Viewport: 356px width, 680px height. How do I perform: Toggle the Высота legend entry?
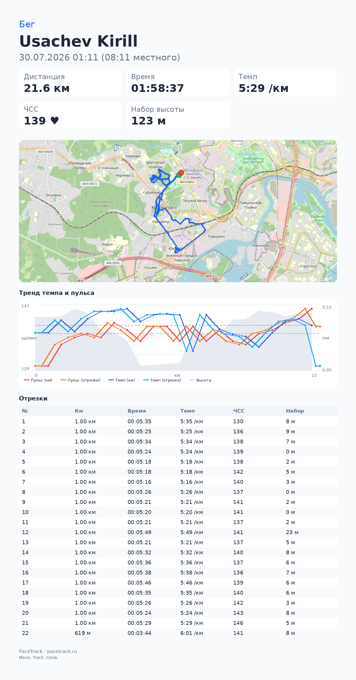[x=200, y=380]
